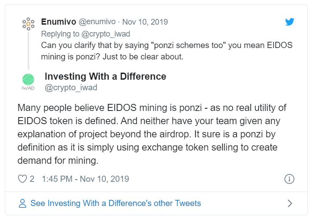Open Enumivo display name link
The height and width of the screenshot is (221, 313).
[x=59, y=22]
